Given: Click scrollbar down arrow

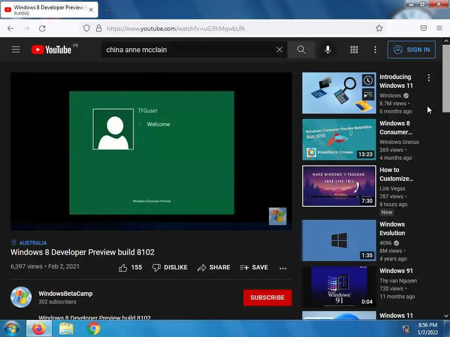Looking at the screenshot, I should click(446, 316).
